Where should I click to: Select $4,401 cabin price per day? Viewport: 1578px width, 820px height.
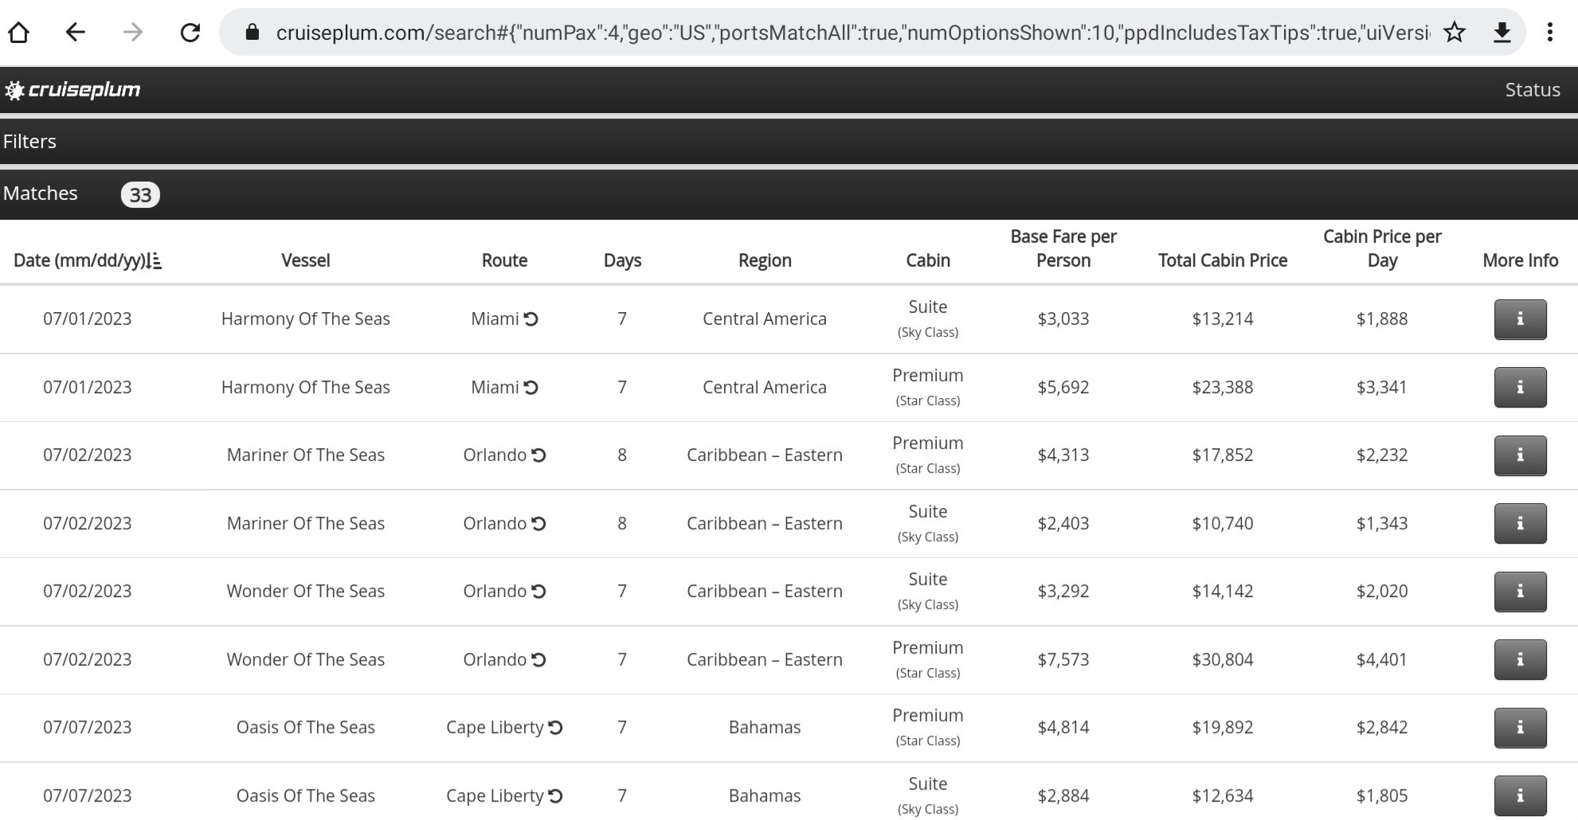(1382, 660)
